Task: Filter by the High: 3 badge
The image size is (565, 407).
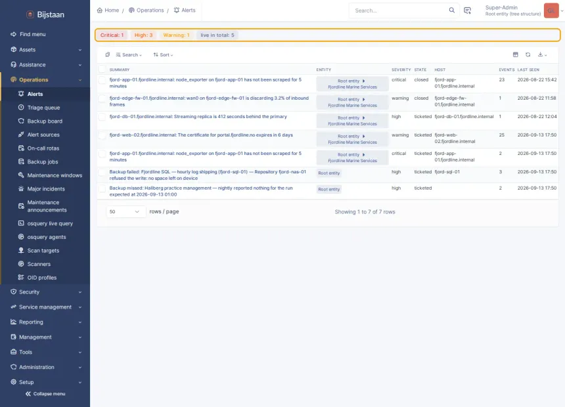Action: [143, 35]
